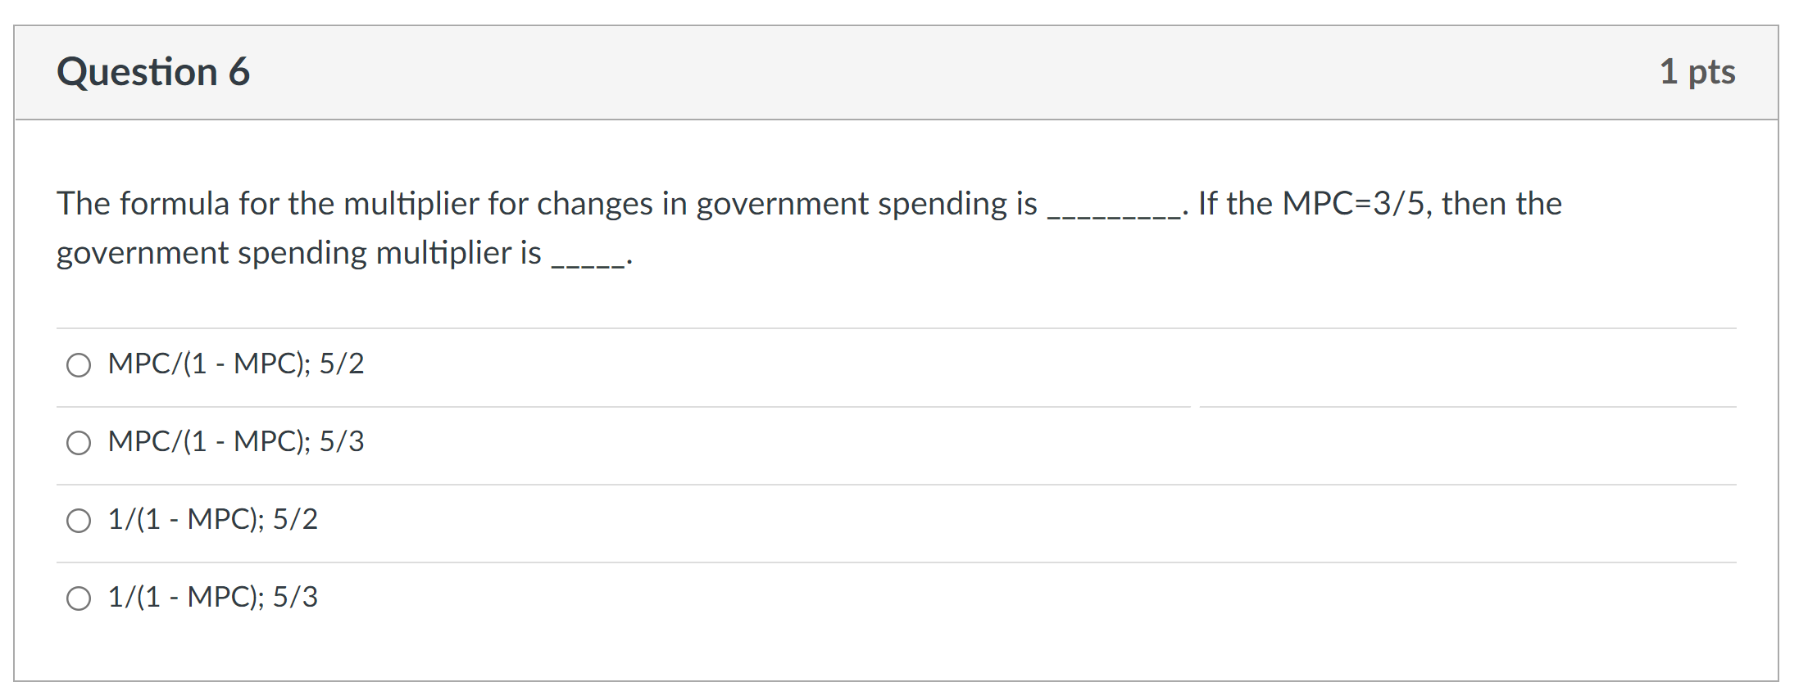The width and height of the screenshot is (1817, 700).
Task: Select the radio button for 1/(1 - MPC); 5/2
Action: (x=79, y=520)
